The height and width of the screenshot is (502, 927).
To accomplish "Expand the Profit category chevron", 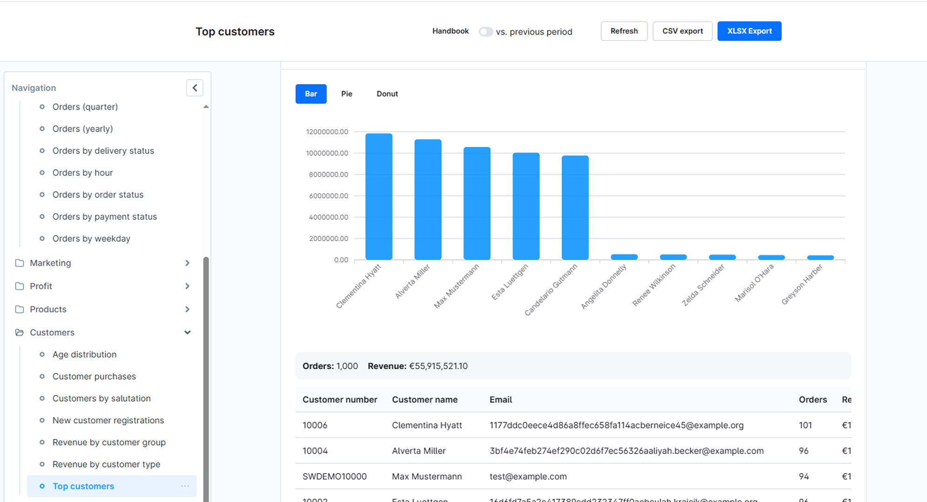I will 187,286.
